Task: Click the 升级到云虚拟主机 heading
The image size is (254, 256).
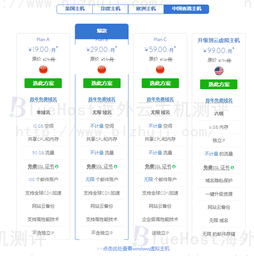Action: (219, 41)
